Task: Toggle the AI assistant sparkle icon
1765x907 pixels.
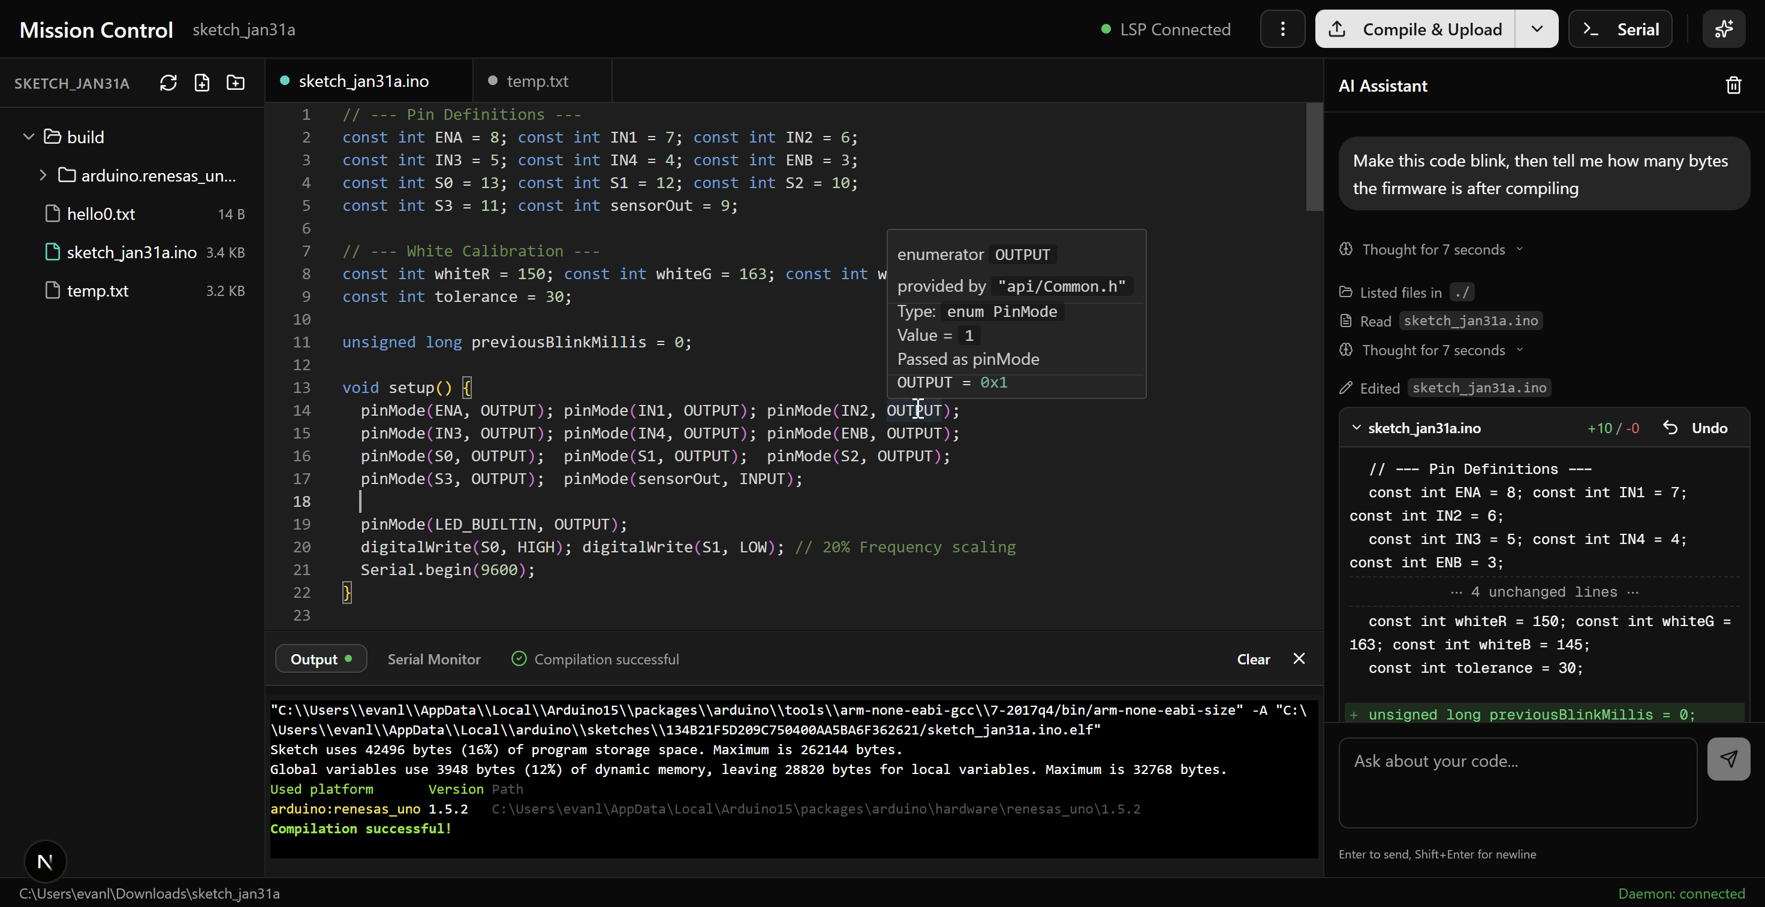Action: (1723, 29)
